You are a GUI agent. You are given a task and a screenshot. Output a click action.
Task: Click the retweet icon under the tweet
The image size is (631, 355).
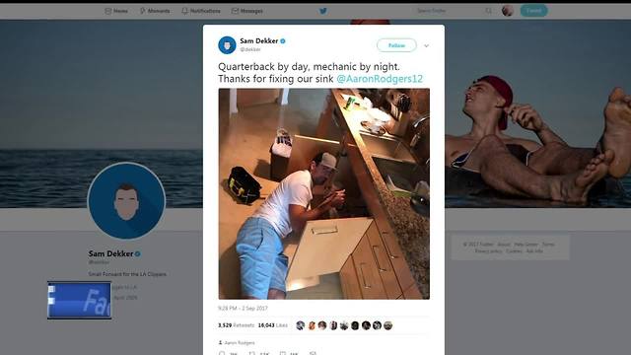(252, 353)
